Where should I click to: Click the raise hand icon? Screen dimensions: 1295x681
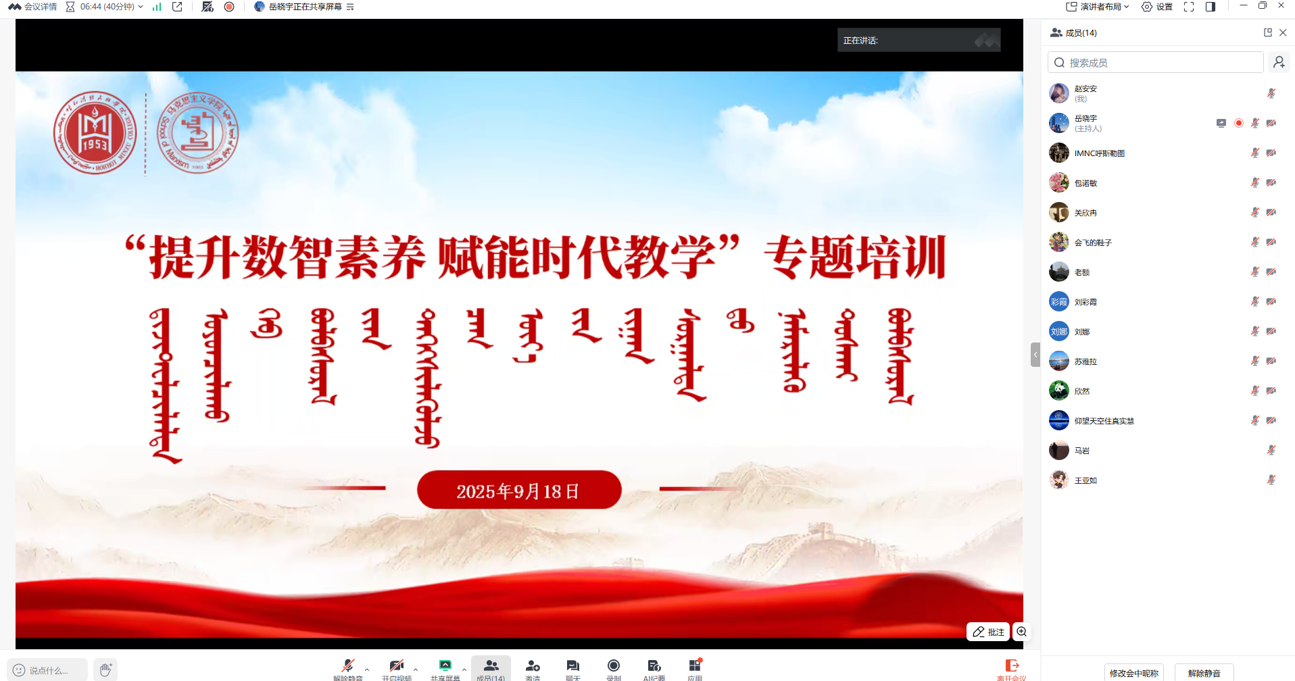point(105,670)
